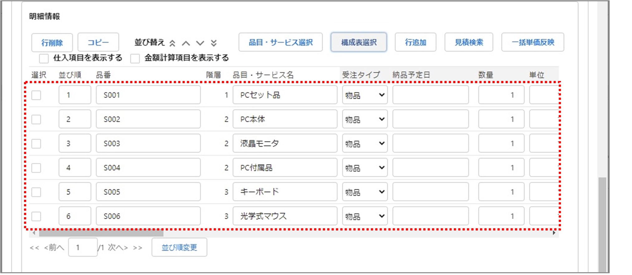
Task: Open 受注タイプ dropdown for PC本体
Action: [x=365, y=119]
